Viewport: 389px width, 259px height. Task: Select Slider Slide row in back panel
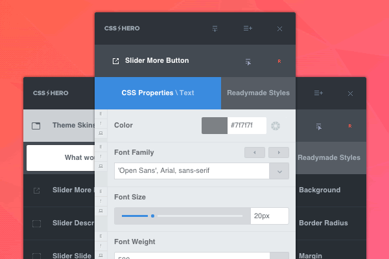59,249
